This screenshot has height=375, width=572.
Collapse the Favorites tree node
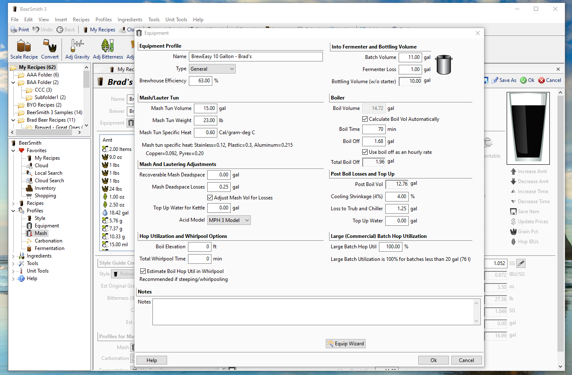coord(13,151)
